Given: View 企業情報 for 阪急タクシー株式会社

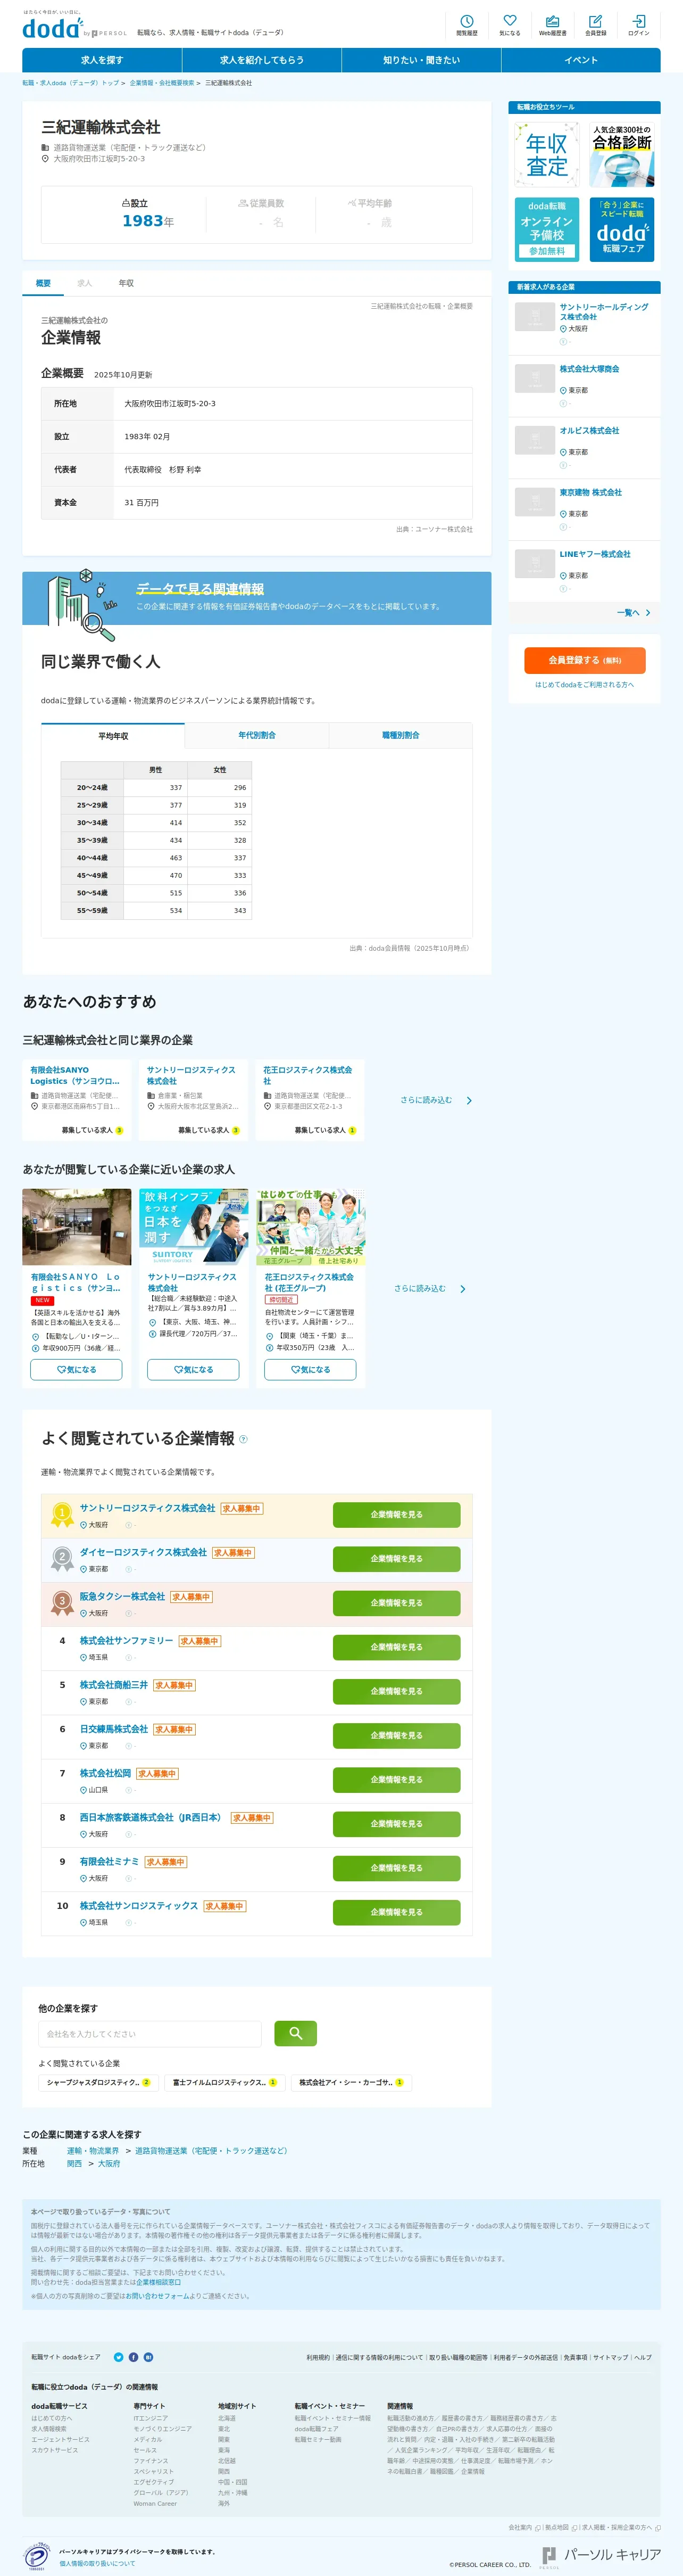Looking at the screenshot, I should (396, 1603).
